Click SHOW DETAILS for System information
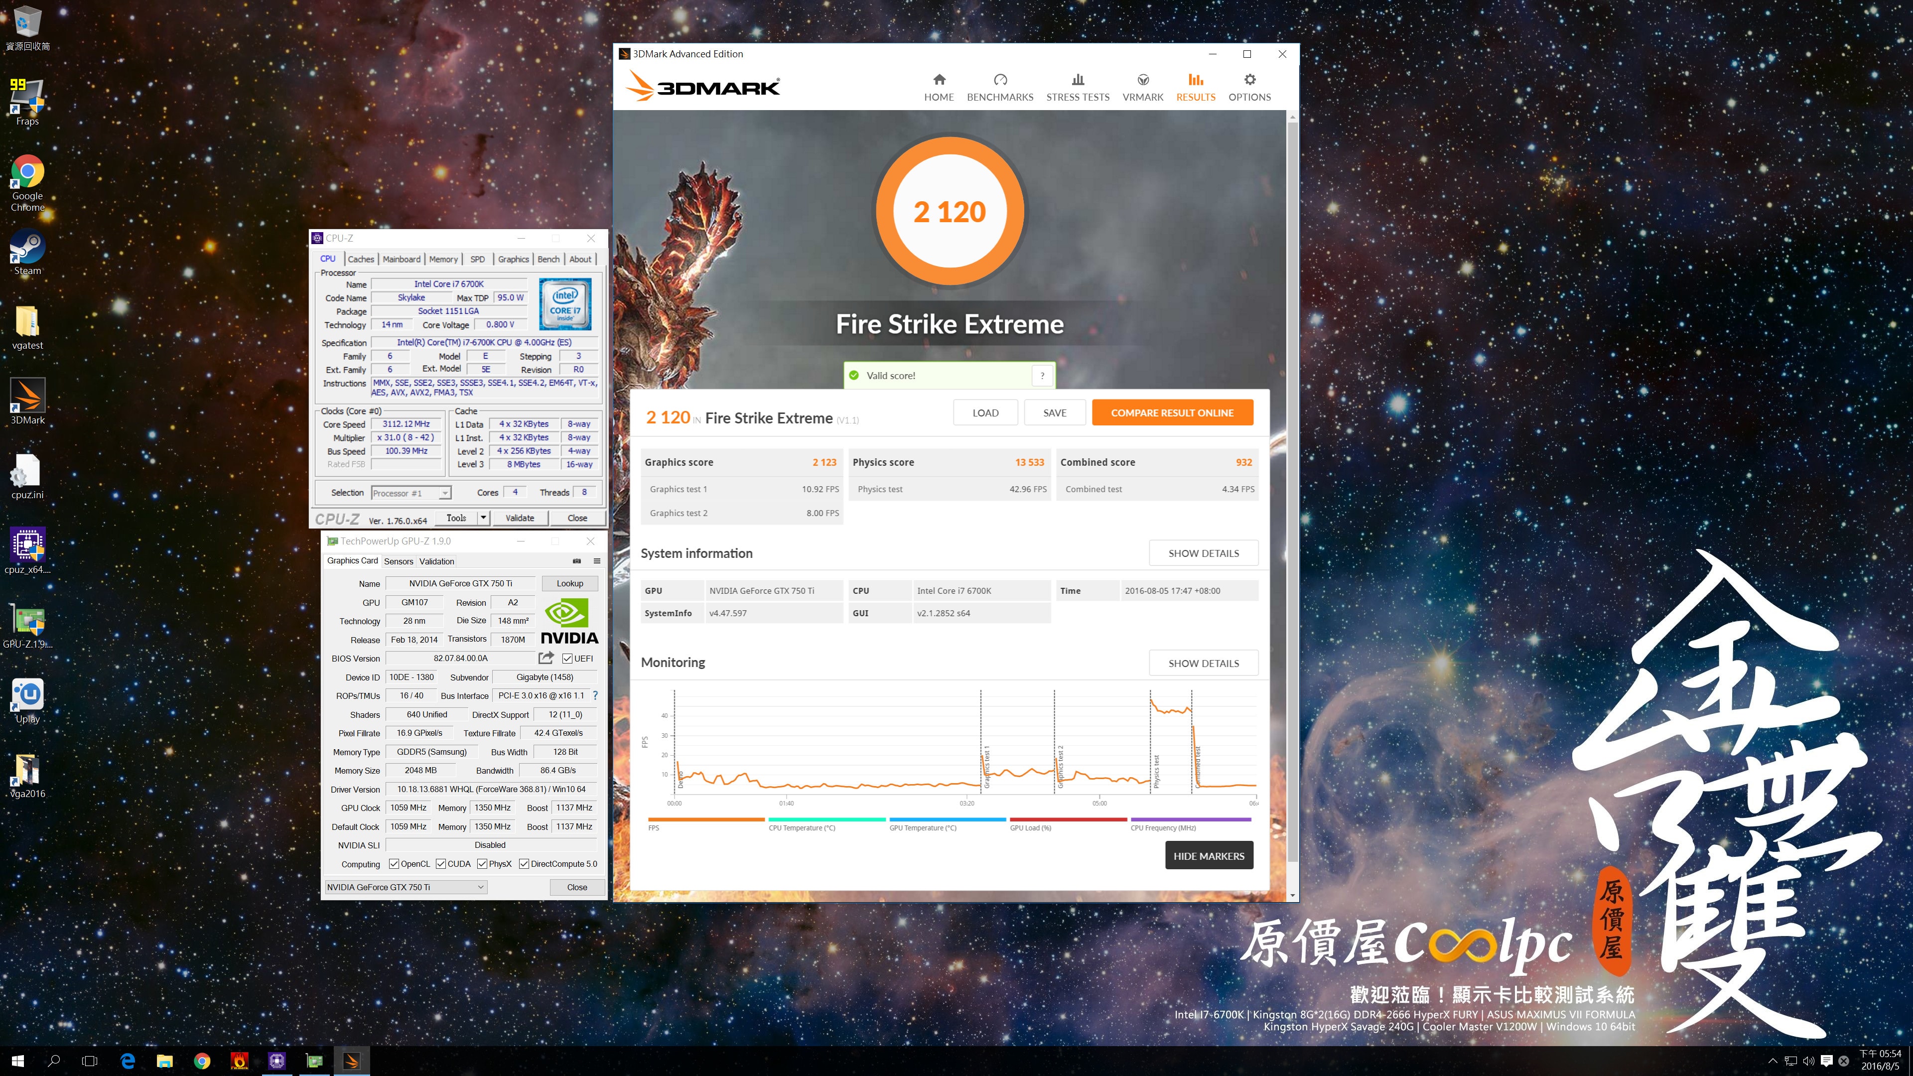This screenshot has width=1913, height=1076. pyautogui.click(x=1203, y=553)
